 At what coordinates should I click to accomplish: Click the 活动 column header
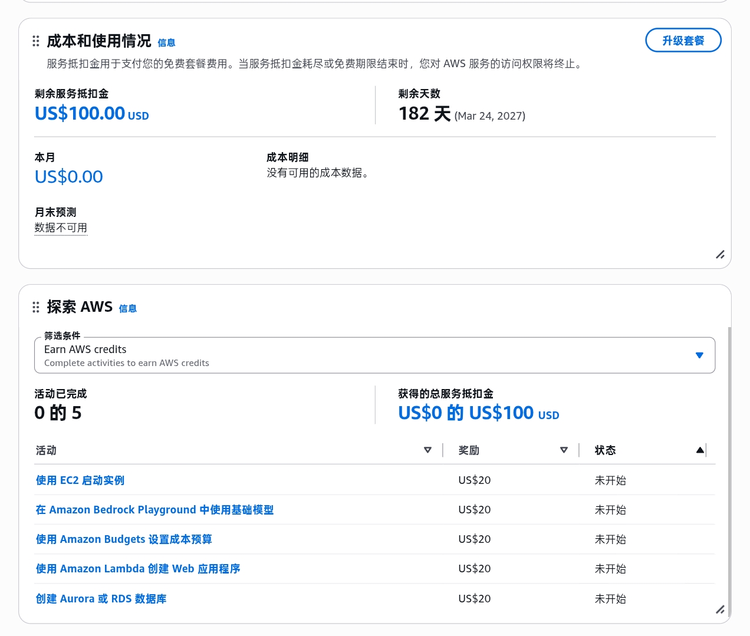(46, 450)
